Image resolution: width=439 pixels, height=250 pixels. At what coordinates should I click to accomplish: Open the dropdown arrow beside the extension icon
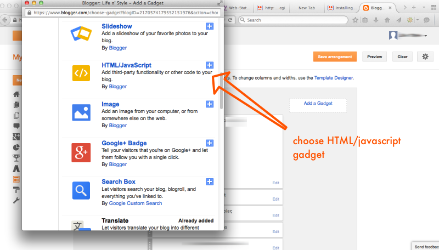pos(418,20)
